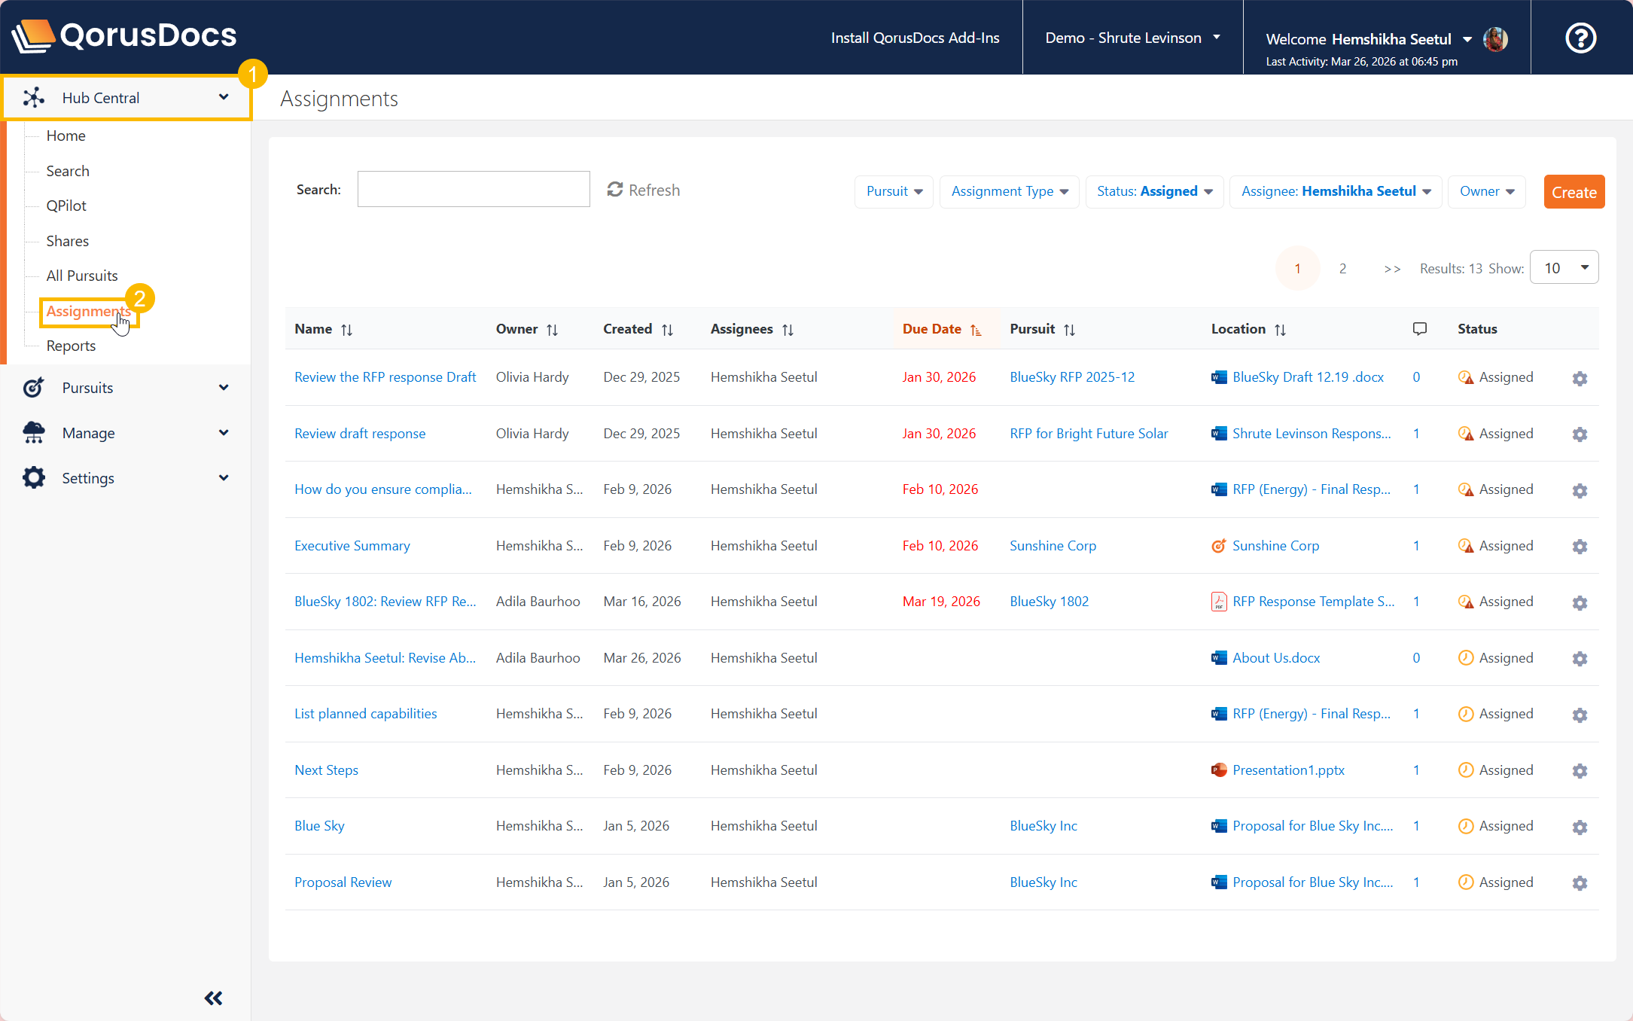Go to All Pursuits in sidebar

click(x=81, y=276)
